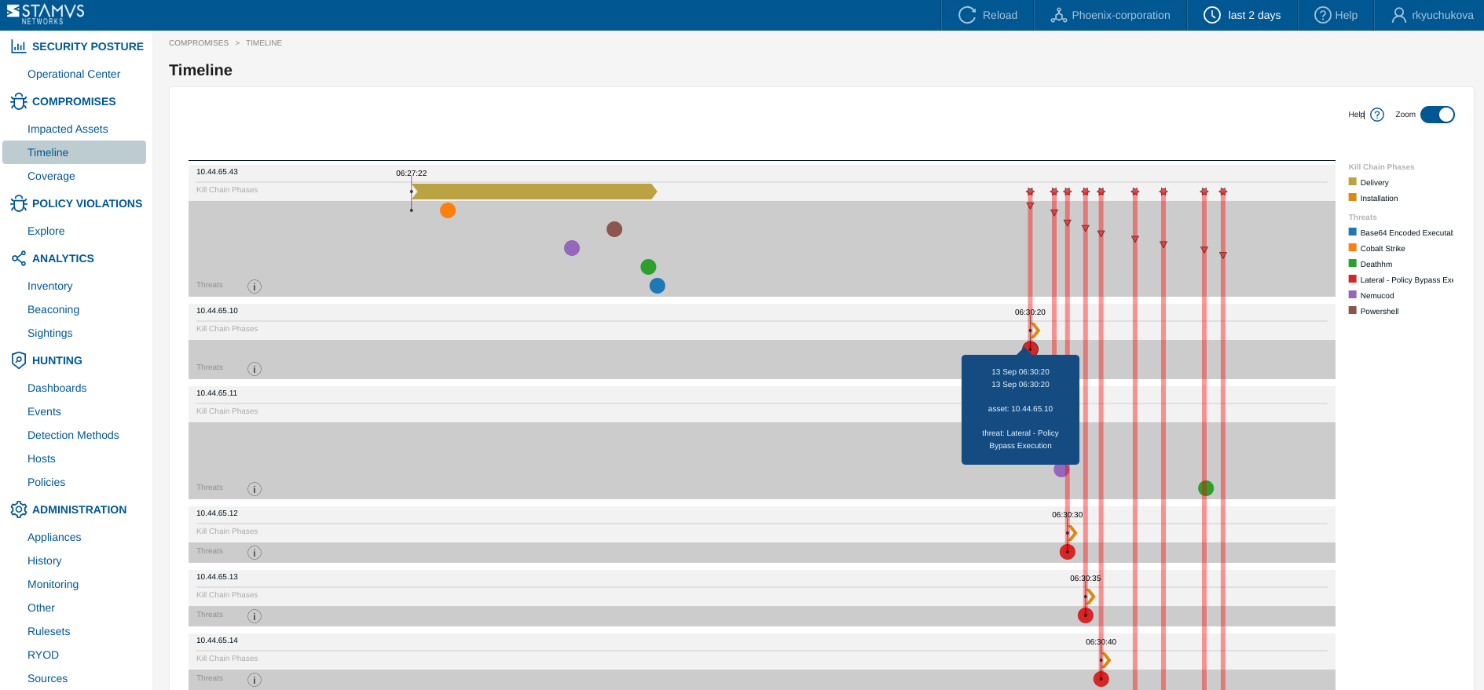Toggle the Delivery kill chain legend entry
Screen dimensions: 1484x690
pos(1374,182)
